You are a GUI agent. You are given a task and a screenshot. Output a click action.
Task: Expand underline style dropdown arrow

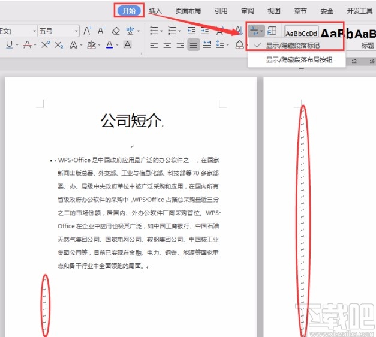[17, 45]
